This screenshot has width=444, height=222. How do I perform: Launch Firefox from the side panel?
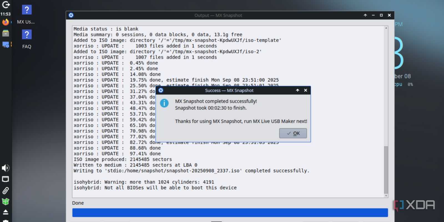[6, 22]
